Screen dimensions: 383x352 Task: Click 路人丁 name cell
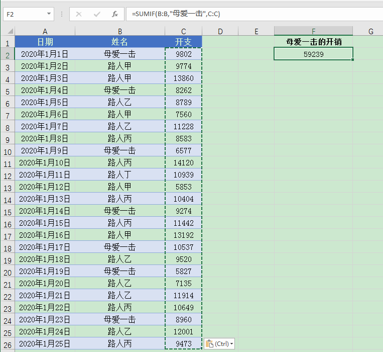pyautogui.click(x=120, y=174)
